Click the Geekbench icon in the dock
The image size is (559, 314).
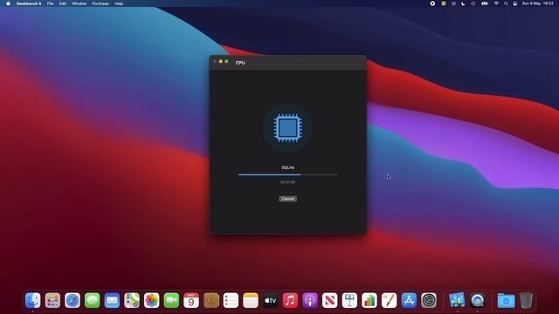457,300
